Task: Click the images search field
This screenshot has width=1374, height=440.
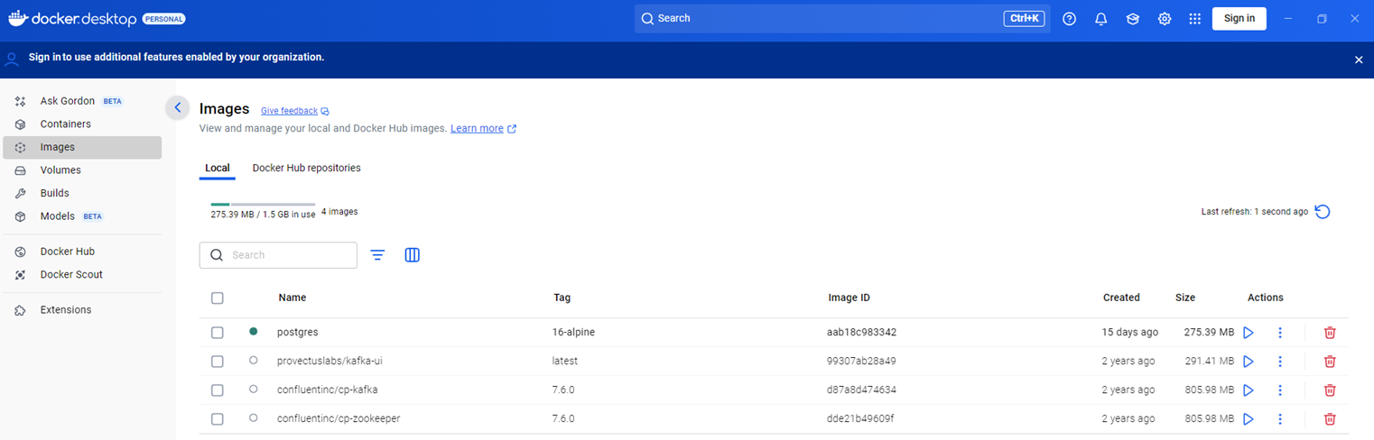Action: coord(289,255)
